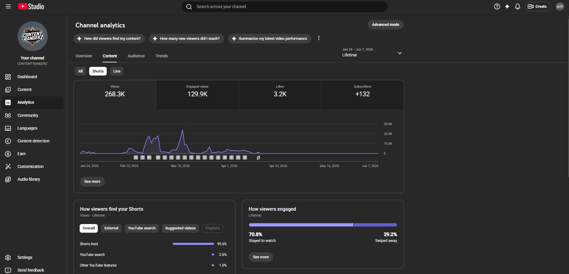Viewport: 569px width, 274px height.
Task: Select the Playlists traffic chip
Action: click(213, 228)
